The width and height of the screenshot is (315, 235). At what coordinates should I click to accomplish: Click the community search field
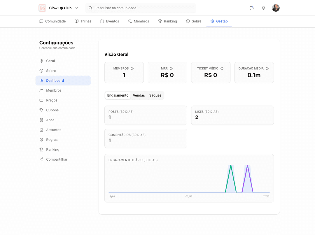140,8
